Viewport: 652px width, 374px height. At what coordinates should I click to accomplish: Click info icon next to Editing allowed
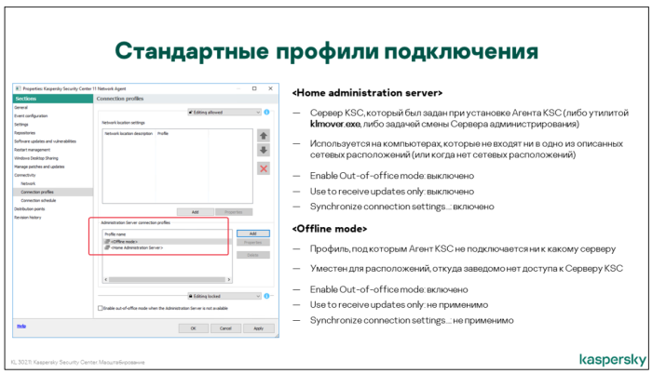click(x=266, y=113)
